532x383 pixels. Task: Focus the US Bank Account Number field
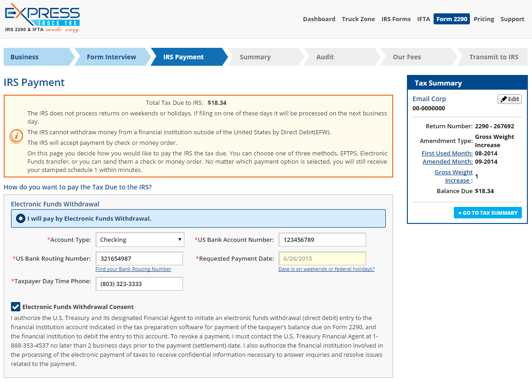coord(322,240)
